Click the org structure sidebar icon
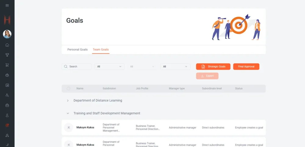 [7, 135]
